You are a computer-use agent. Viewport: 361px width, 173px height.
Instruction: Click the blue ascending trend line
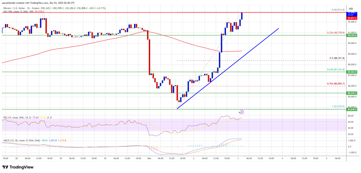click(229, 67)
